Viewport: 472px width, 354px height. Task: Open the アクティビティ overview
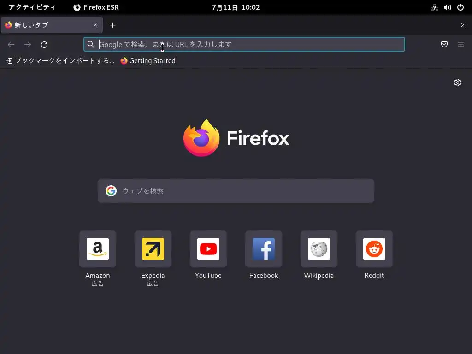pyautogui.click(x=32, y=7)
